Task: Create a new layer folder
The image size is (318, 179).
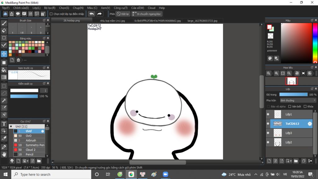Action: tap(296, 161)
